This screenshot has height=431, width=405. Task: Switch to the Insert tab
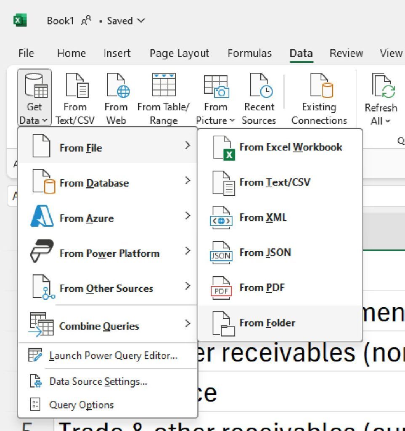click(x=117, y=53)
